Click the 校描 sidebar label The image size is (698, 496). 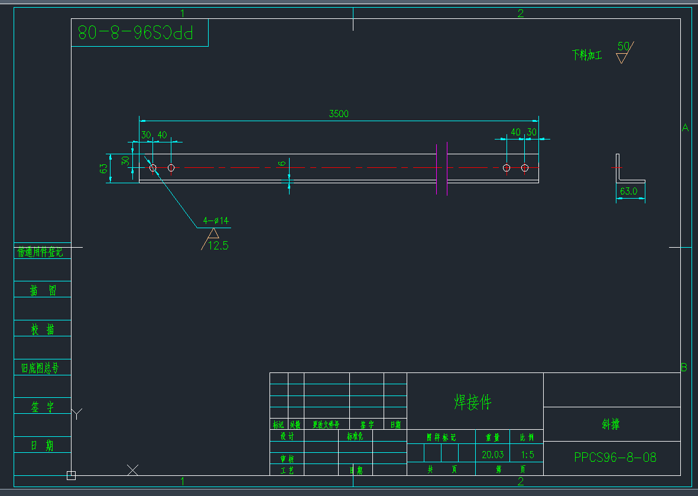point(43,329)
